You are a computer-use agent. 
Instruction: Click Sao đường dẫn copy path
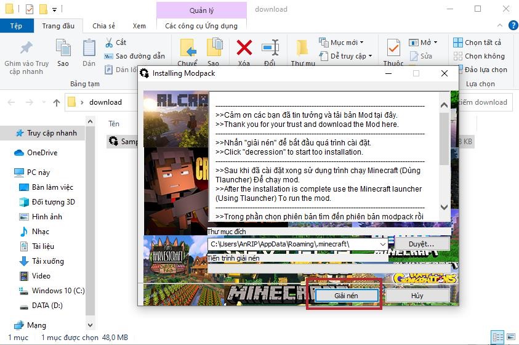coord(135,56)
